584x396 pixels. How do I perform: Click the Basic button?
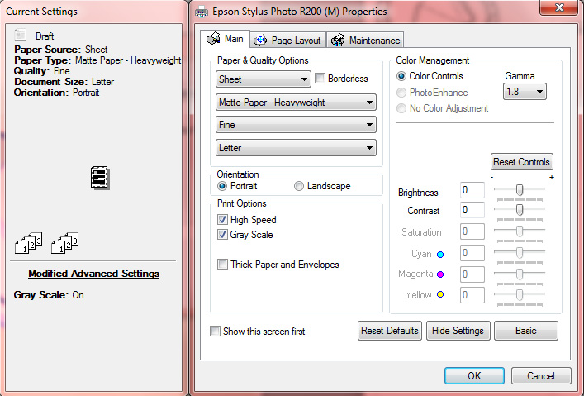pyautogui.click(x=526, y=331)
